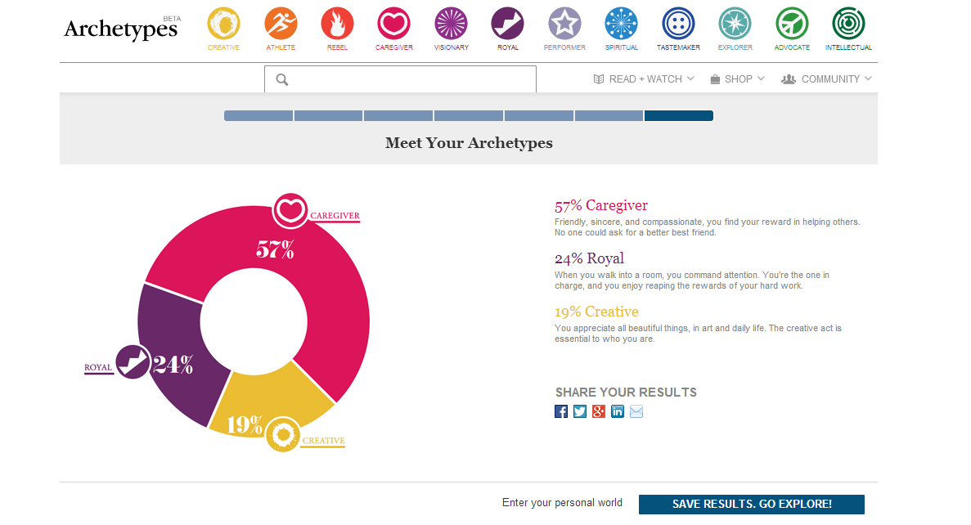Select the Athlete archetype icon
This screenshot has width=971, height=525.
281,24
